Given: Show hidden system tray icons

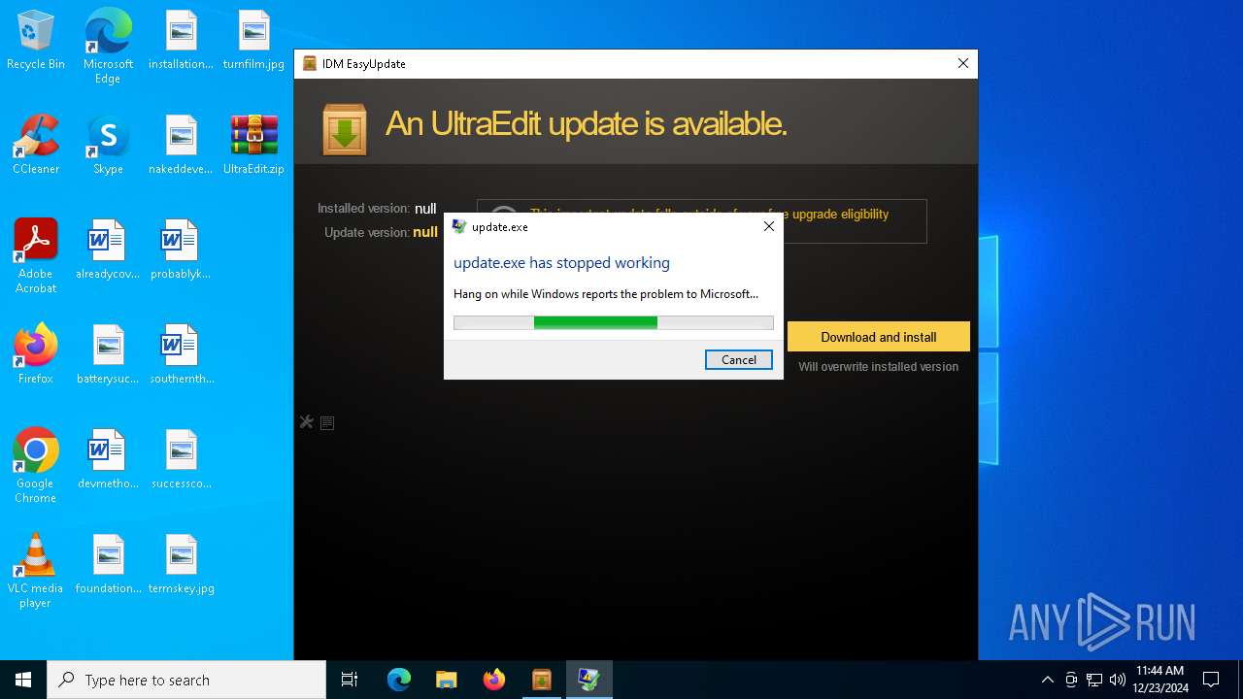Looking at the screenshot, I should pos(1047,680).
